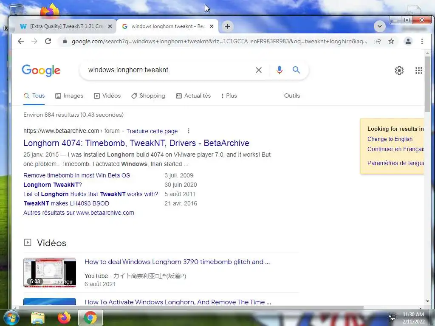
Task: Select the windows longhorn tweaknt tab
Action: pyautogui.click(x=167, y=26)
